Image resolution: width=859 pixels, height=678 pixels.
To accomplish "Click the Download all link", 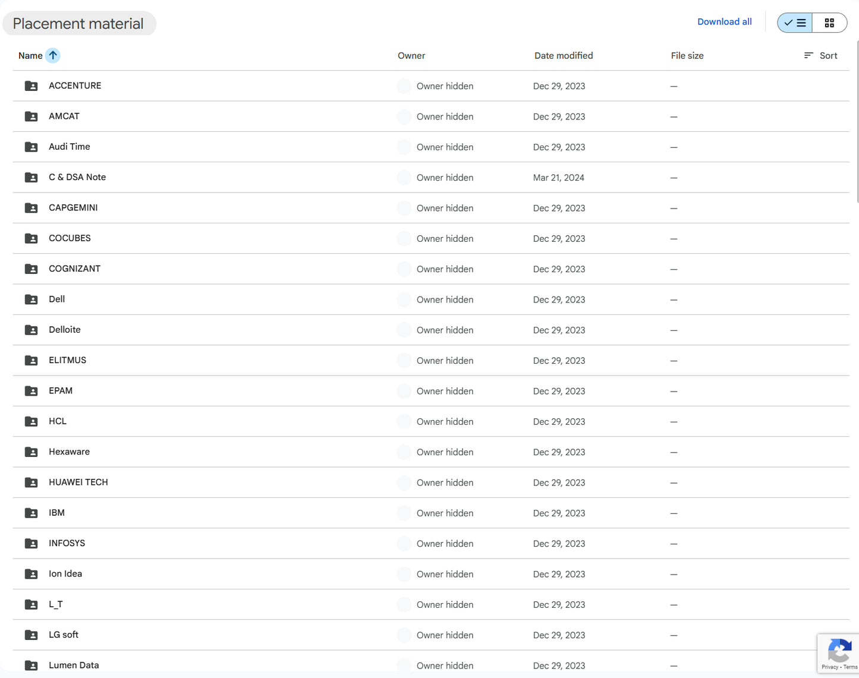I will point(724,22).
